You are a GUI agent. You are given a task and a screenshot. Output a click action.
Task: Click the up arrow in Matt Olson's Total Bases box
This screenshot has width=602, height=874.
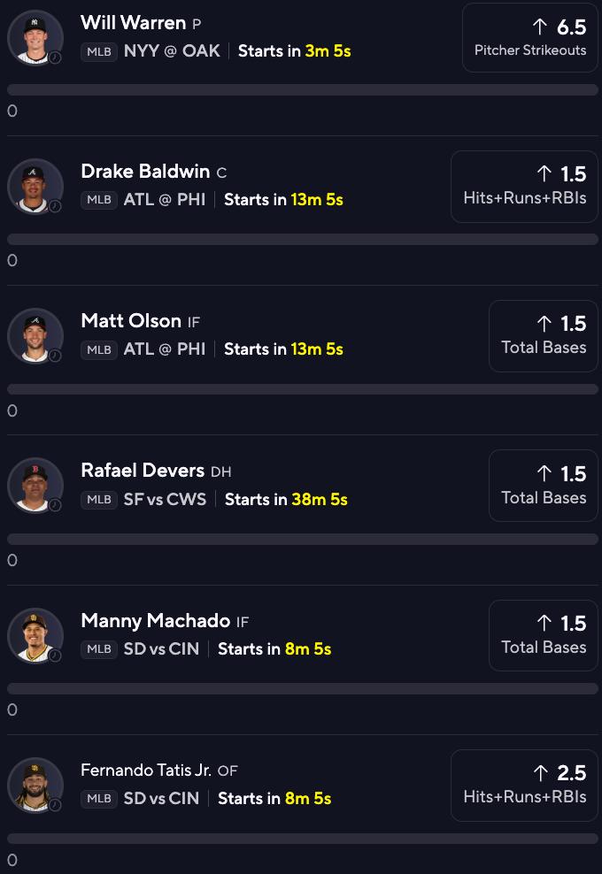pyautogui.click(x=544, y=324)
